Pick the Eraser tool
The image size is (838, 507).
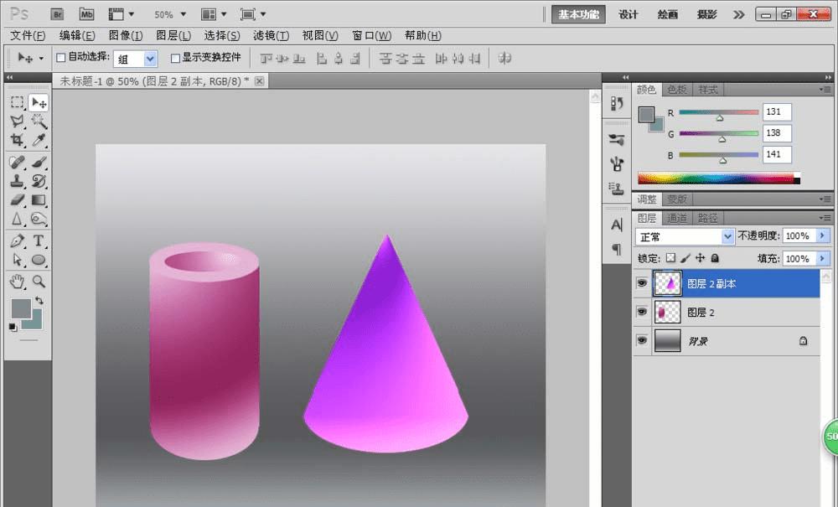(x=17, y=199)
